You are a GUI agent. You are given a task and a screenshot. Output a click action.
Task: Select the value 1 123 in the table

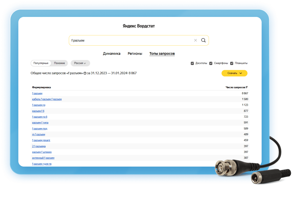coord(245,105)
